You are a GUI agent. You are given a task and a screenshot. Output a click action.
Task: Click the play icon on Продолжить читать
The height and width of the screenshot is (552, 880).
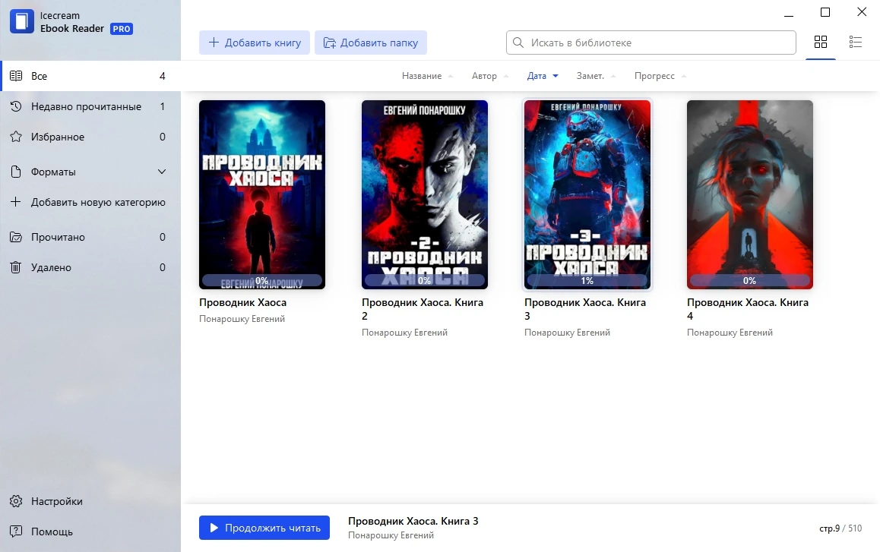tap(214, 528)
